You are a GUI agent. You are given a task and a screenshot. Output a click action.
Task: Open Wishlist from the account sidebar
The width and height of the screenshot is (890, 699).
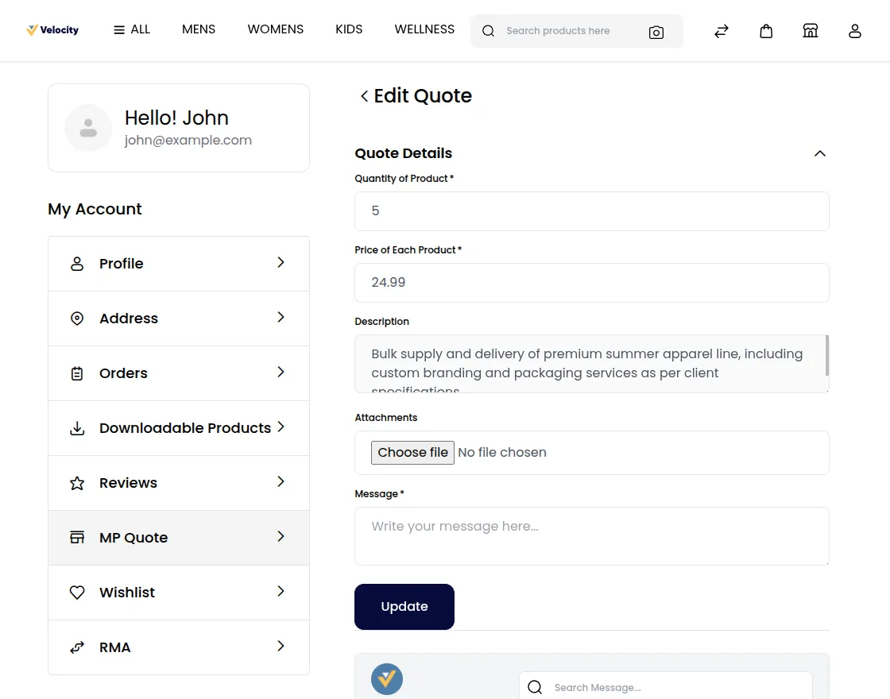pyautogui.click(x=179, y=593)
